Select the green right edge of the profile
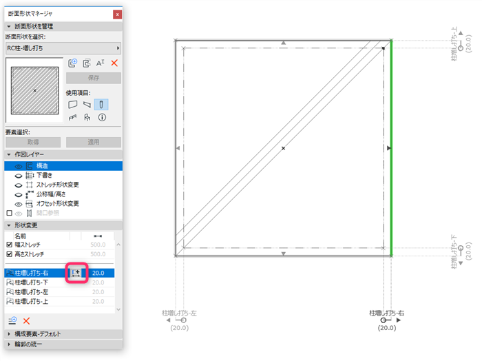Viewport: 482px width, 361px height. pos(391,148)
